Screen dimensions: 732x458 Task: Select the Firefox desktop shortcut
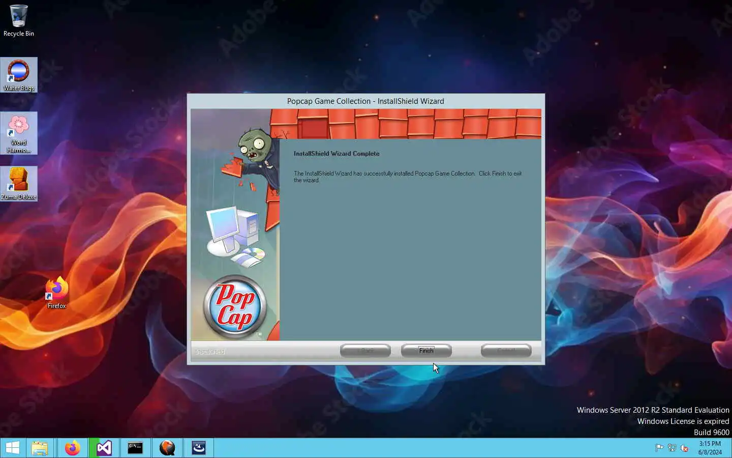57,293
